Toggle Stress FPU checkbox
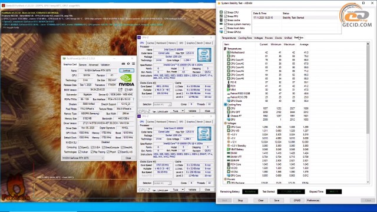The image size is (377, 212). point(226,16)
